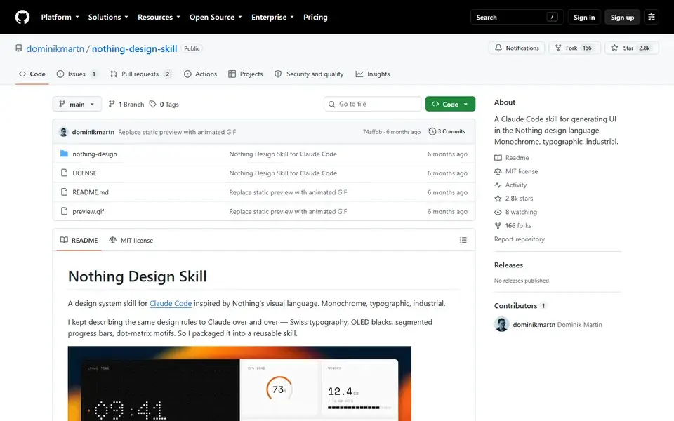The height and width of the screenshot is (421, 674).
Task: View the 0 Tags link
Action: pyautogui.click(x=164, y=104)
